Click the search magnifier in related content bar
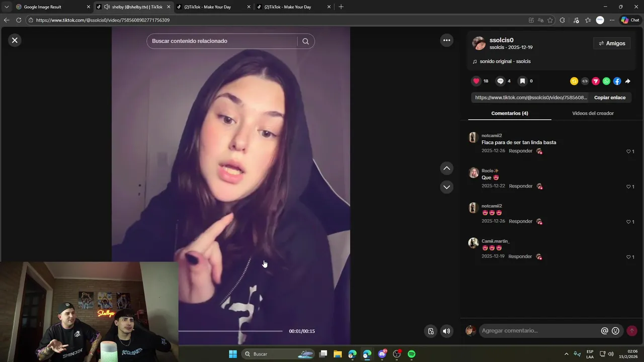This screenshot has height=362, width=644. click(305, 41)
